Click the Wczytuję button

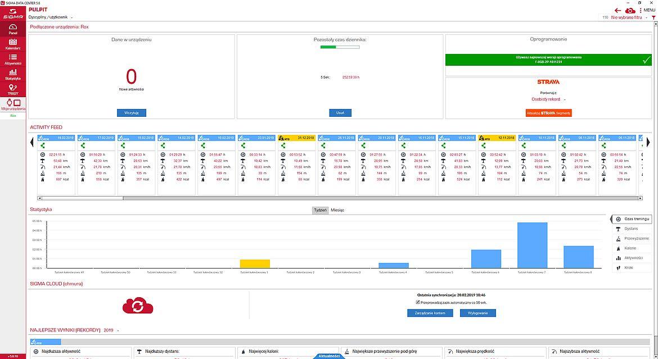point(132,113)
